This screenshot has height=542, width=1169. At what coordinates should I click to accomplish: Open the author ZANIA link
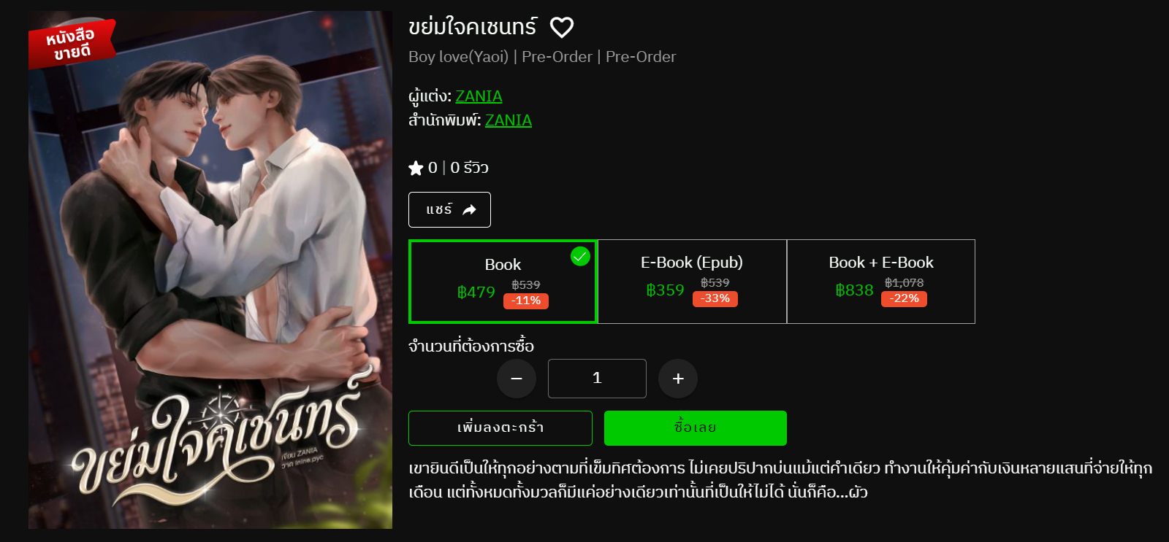tap(479, 96)
